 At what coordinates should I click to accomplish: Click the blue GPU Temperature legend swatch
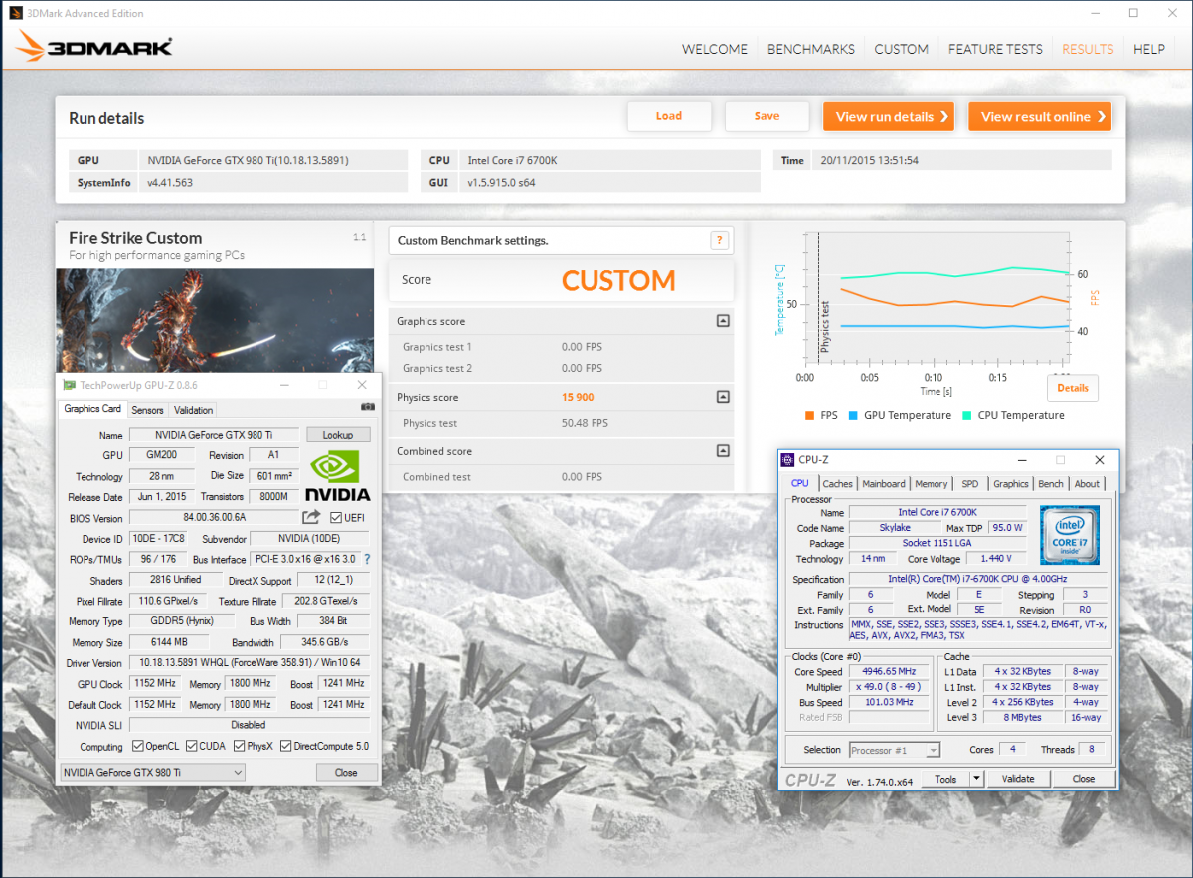coord(854,416)
